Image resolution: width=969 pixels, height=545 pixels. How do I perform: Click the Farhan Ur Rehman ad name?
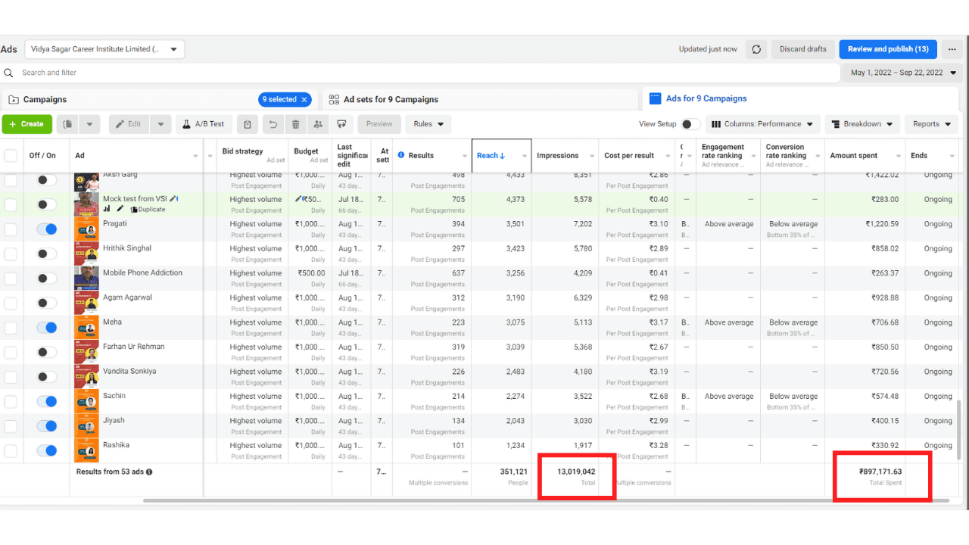[134, 347]
